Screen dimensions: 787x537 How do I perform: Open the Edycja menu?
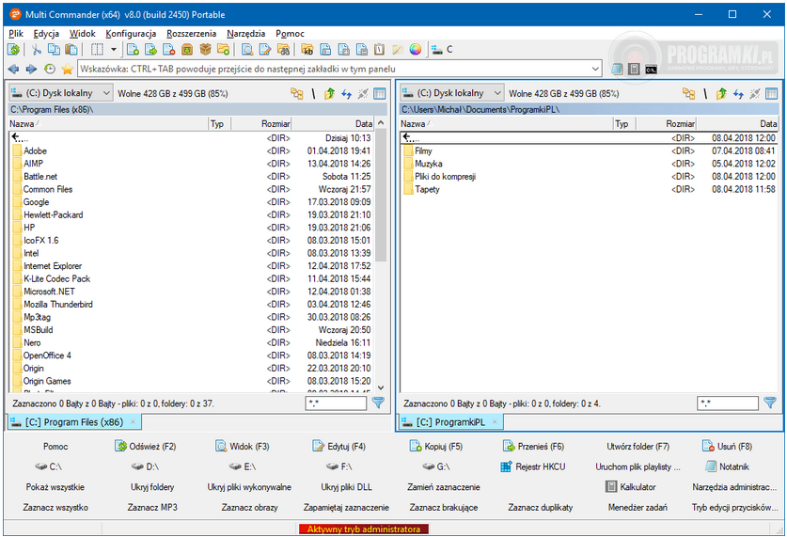tap(46, 34)
